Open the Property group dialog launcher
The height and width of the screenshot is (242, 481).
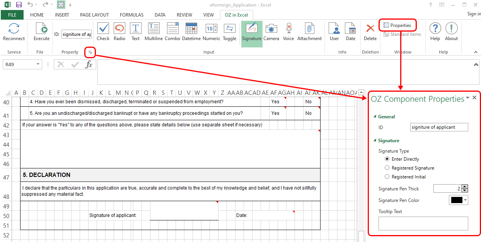coord(90,52)
